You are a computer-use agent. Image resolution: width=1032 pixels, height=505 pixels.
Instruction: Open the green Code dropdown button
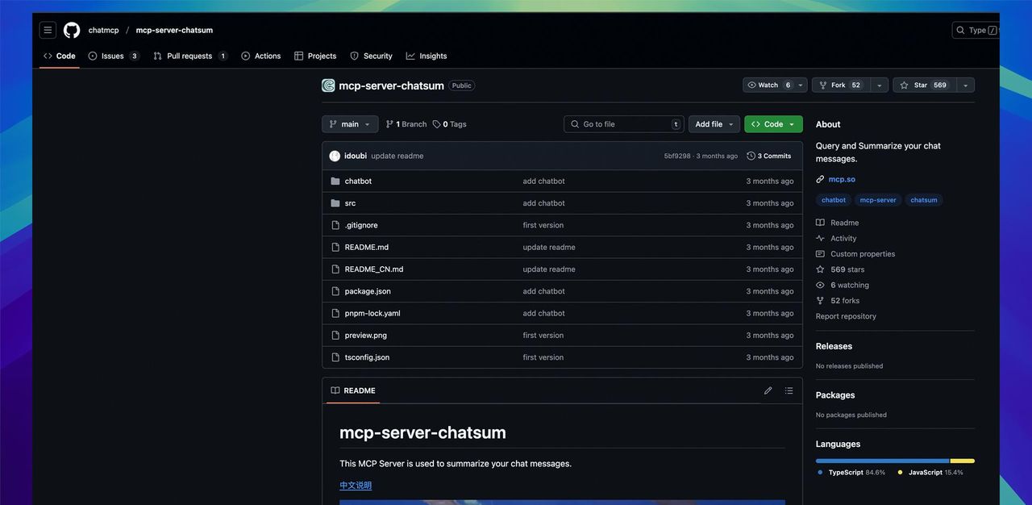pyautogui.click(x=773, y=124)
